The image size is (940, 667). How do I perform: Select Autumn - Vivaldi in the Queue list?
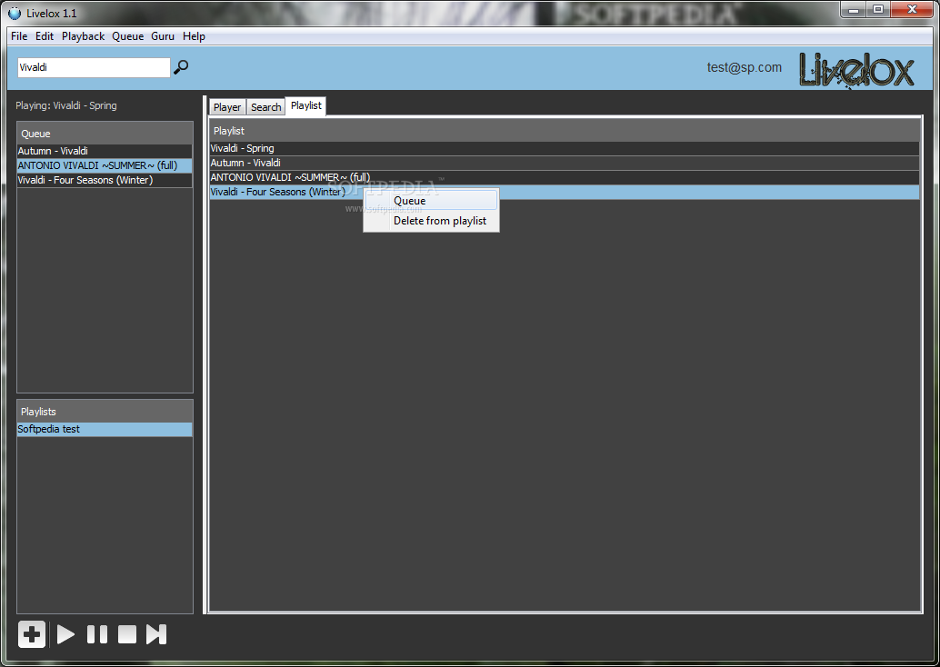coord(105,151)
